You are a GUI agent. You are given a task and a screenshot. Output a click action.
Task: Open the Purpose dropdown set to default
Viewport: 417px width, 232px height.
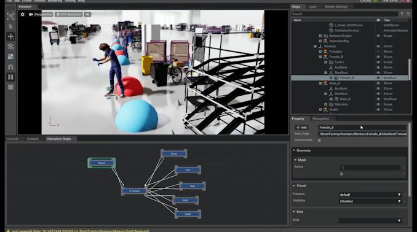(x=370, y=195)
